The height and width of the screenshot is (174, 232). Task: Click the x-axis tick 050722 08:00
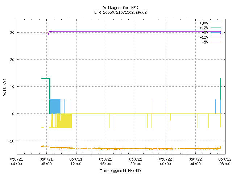coord(225,162)
